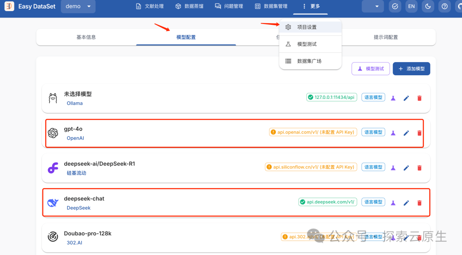Open the 问题管理 menu
This screenshot has width=462, height=255.
coord(229,6)
